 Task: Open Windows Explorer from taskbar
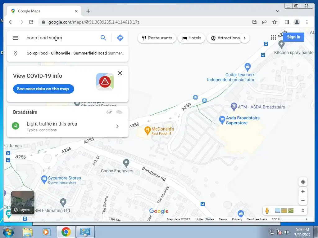(x=28, y=232)
